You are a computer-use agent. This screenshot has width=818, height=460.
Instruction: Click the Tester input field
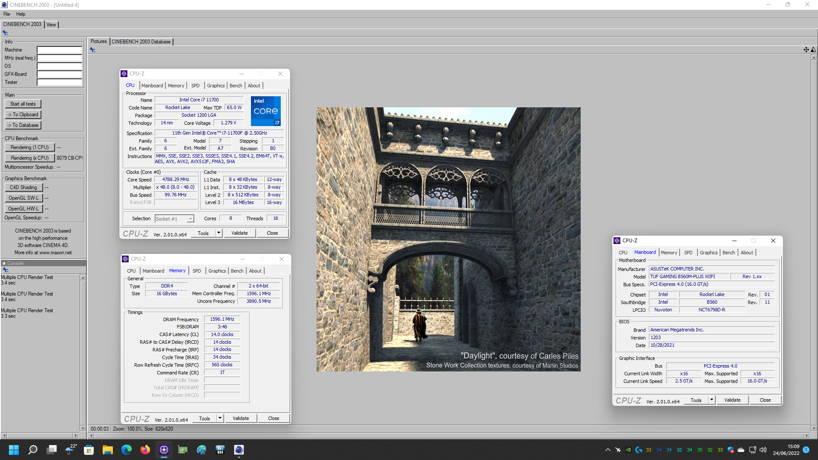[59, 82]
